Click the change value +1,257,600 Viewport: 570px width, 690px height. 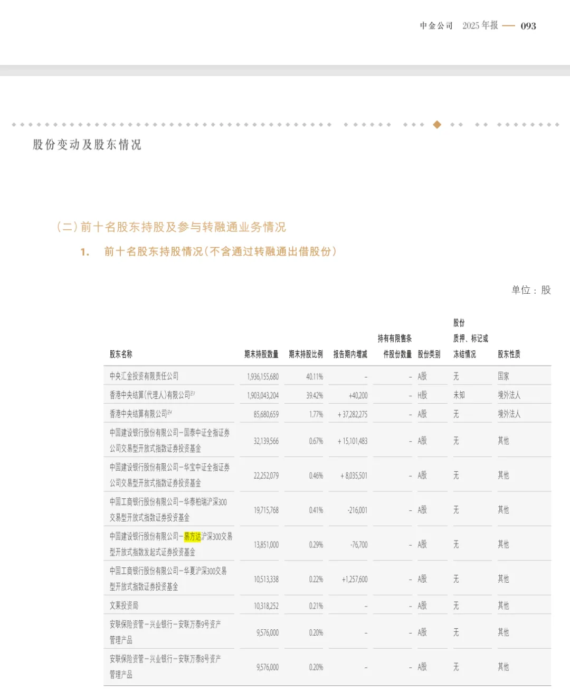click(355, 580)
